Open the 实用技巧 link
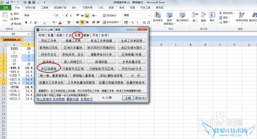The width and height of the screenshot is (257, 139). click(x=86, y=99)
